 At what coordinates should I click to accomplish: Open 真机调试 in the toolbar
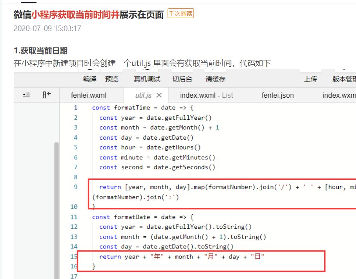pos(147,79)
